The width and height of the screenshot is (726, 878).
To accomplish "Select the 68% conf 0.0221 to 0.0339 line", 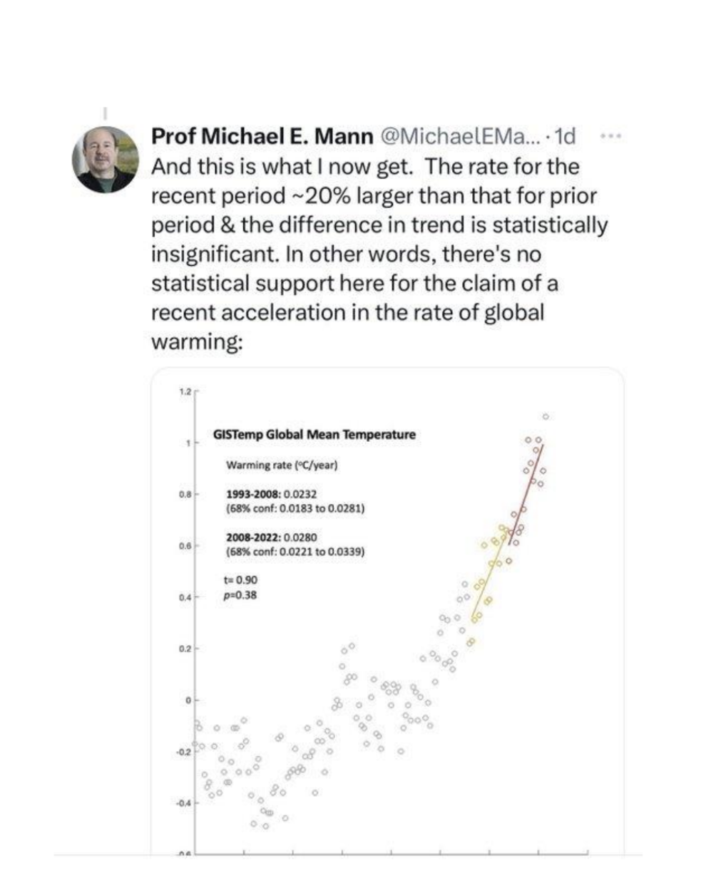I will pyautogui.click(x=295, y=552).
